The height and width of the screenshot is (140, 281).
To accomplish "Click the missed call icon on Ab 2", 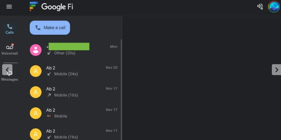I will tap(49, 116).
